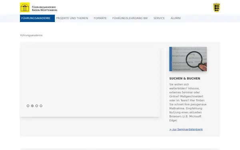Open the Formate menu item
The height and width of the screenshot is (150, 240).
[100, 18]
